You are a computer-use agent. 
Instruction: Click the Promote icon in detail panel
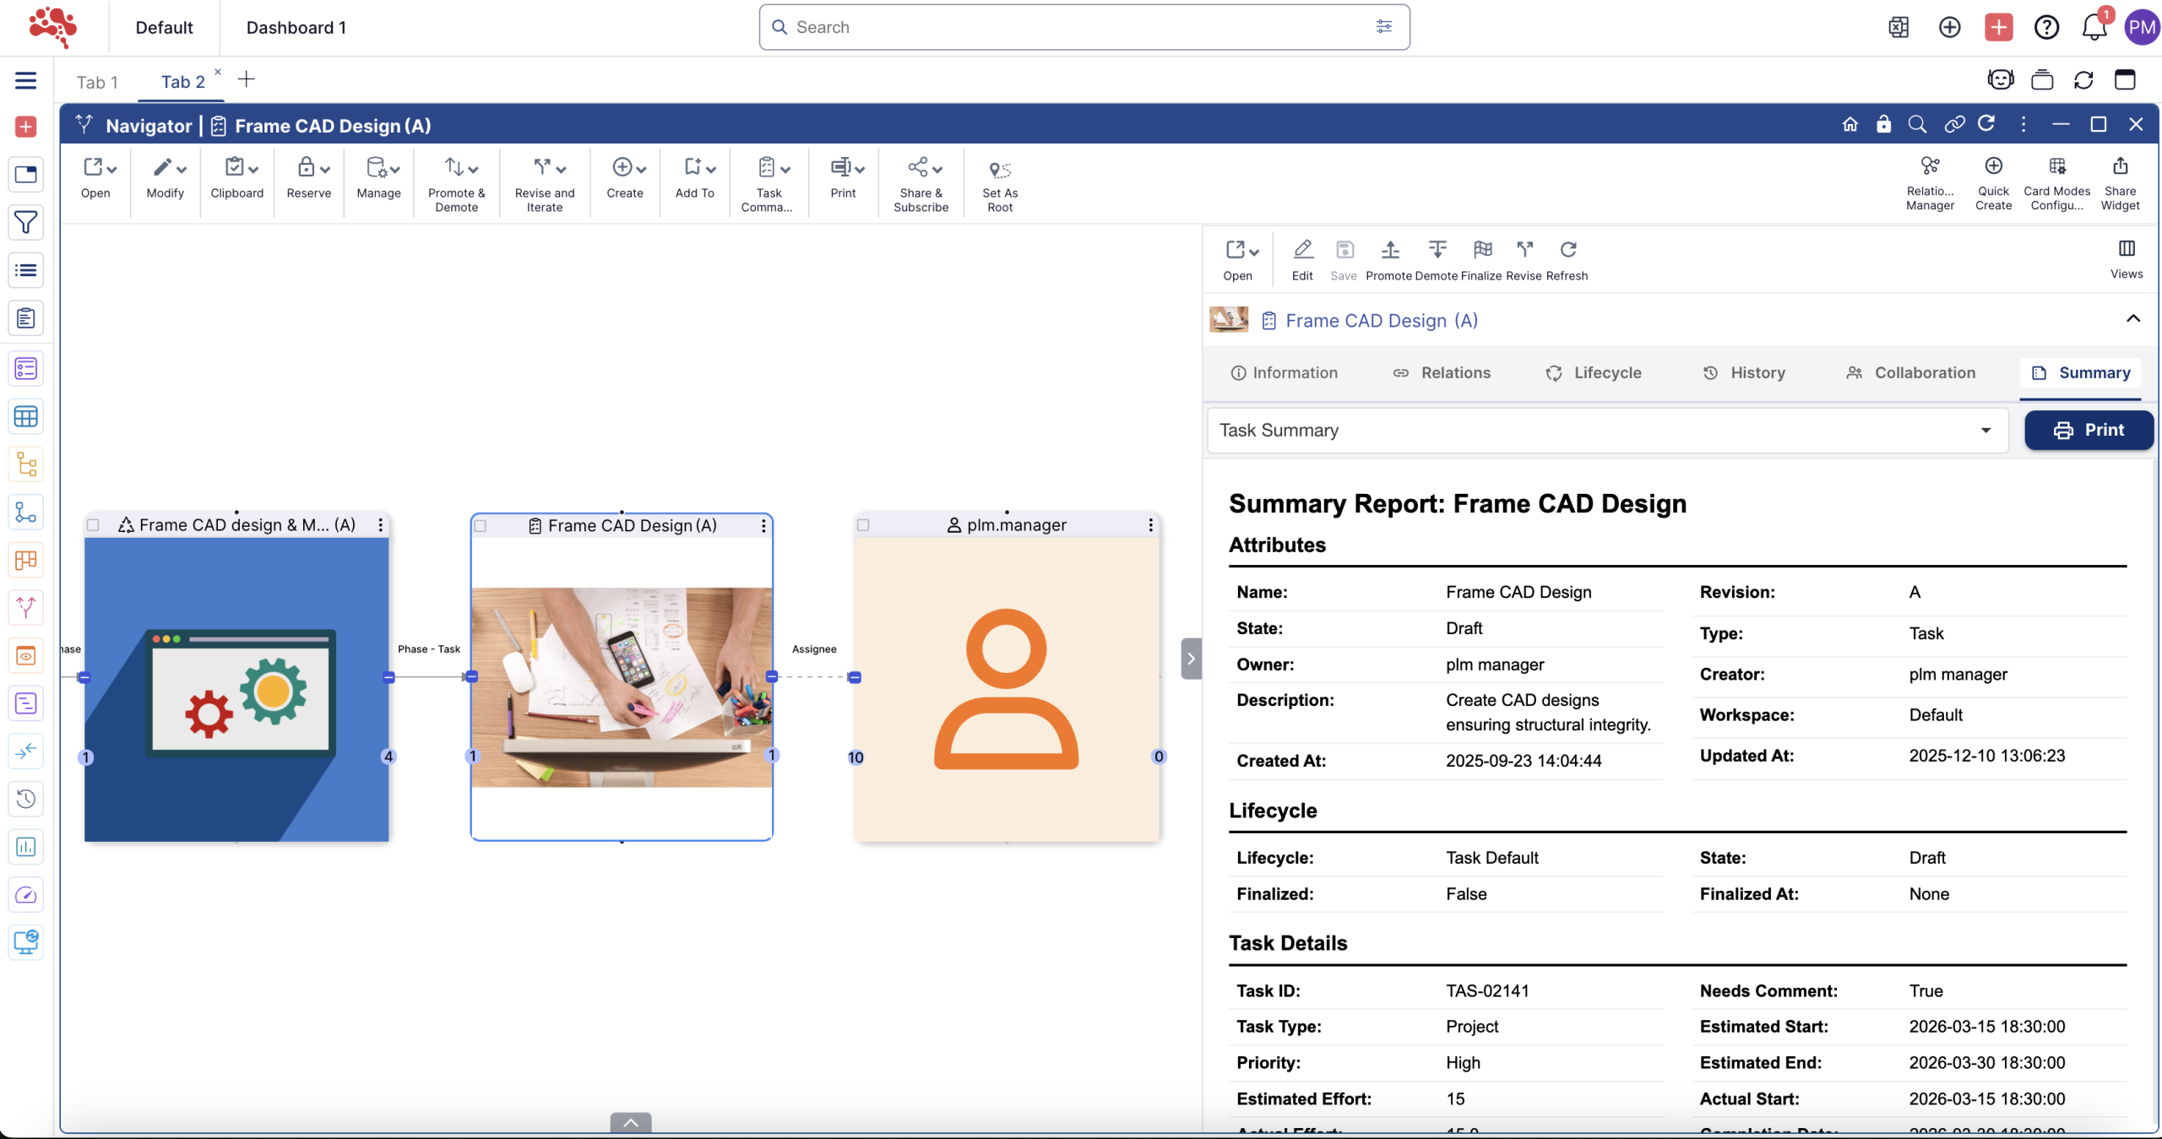pyautogui.click(x=1389, y=250)
